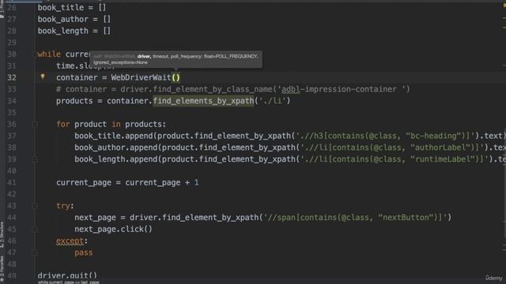
Task: Click the underlined 'except' keyword on line 46
Action: tap(70, 241)
